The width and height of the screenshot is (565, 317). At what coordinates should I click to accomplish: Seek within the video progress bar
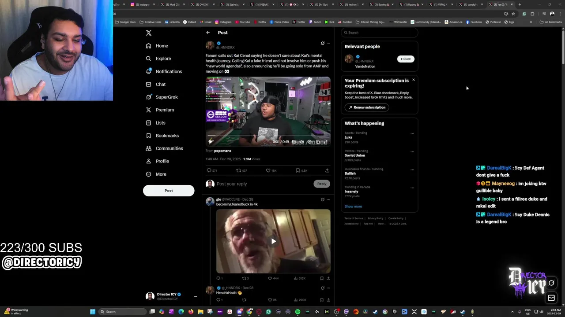pyautogui.click(x=268, y=136)
